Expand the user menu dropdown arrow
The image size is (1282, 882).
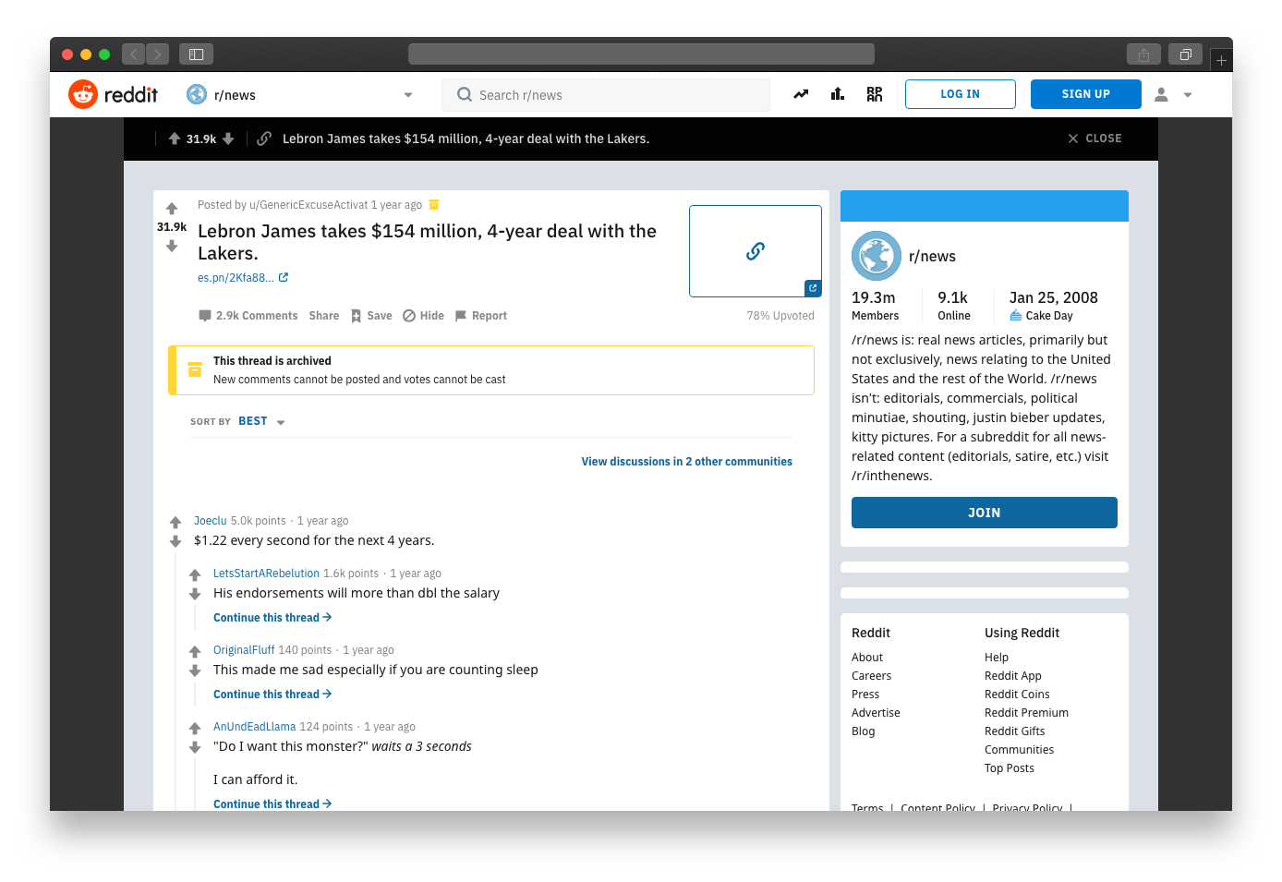click(1188, 95)
